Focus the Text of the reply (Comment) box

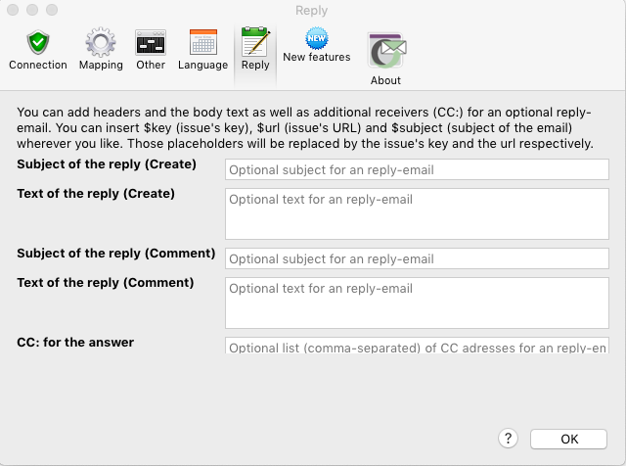(418, 303)
